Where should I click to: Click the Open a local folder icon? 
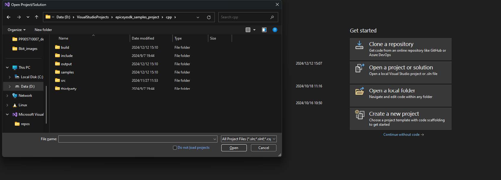click(359, 91)
